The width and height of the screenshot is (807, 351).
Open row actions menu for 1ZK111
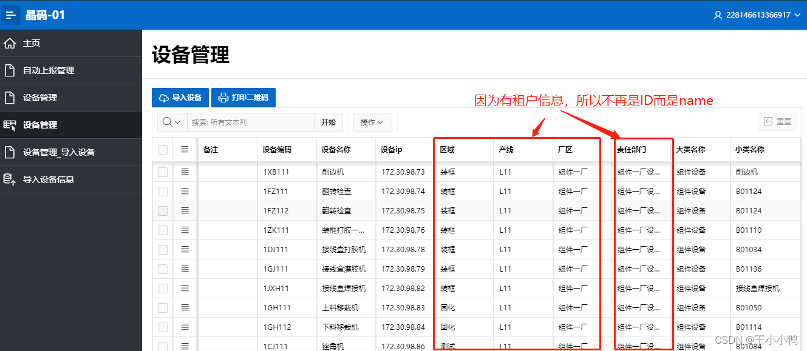(185, 230)
